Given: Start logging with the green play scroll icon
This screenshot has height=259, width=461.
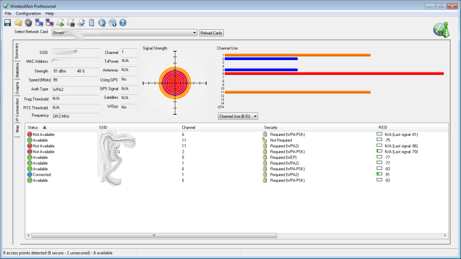Looking at the screenshot, I should click(x=60, y=23).
